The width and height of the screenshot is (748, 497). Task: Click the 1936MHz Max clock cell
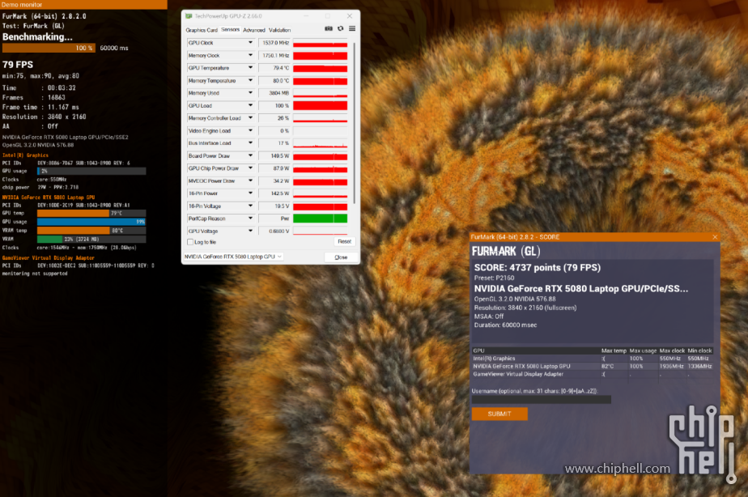[x=672, y=367]
